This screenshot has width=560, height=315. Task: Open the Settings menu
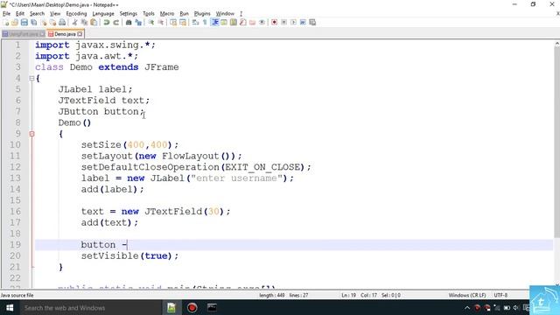coord(129,14)
